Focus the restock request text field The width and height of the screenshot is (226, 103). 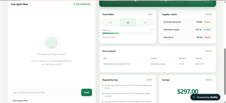(x=45, y=92)
